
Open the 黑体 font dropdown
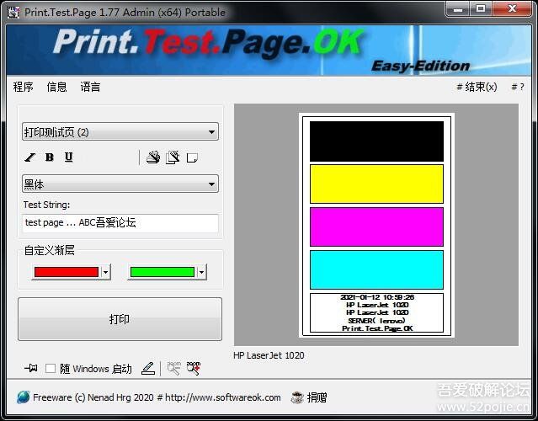(120, 184)
